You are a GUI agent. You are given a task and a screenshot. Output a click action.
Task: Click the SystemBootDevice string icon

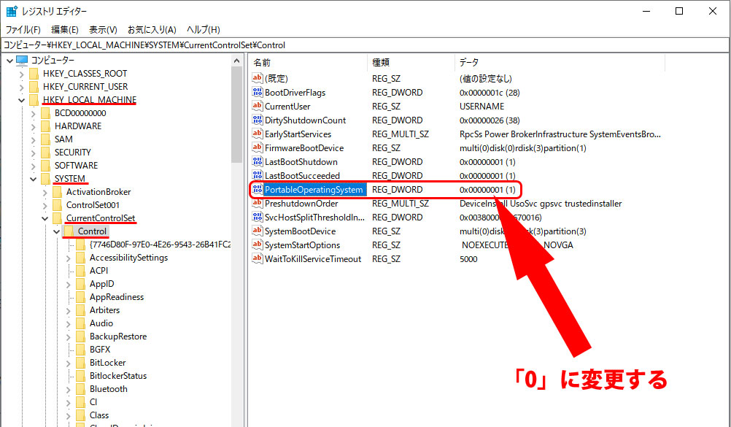(x=258, y=231)
